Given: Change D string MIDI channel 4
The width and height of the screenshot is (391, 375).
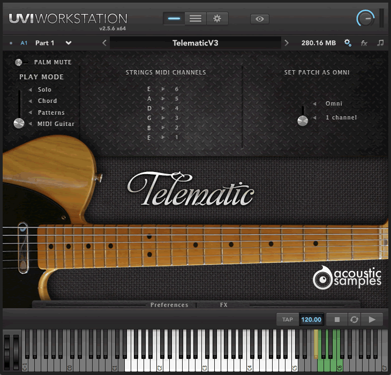Looking at the screenshot, I should (x=177, y=108).
